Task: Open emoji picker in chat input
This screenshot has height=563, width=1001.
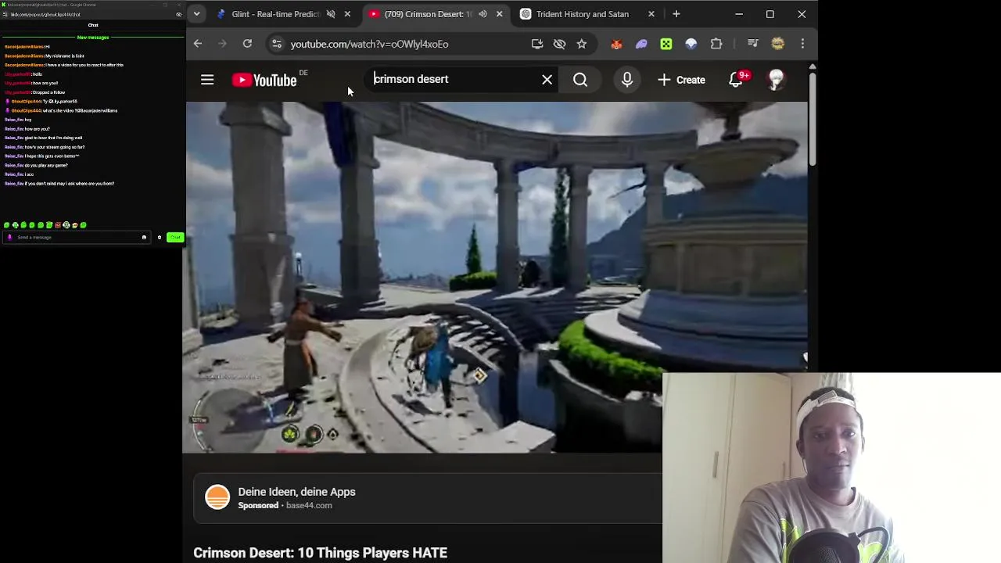Action: pos(144,237)
